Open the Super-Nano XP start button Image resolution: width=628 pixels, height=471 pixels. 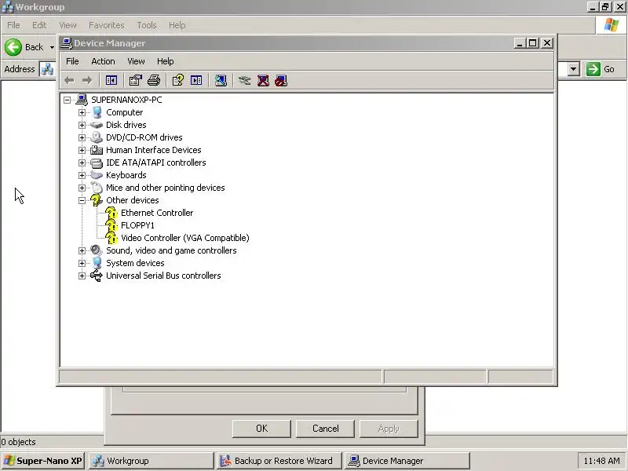(42, 461)
